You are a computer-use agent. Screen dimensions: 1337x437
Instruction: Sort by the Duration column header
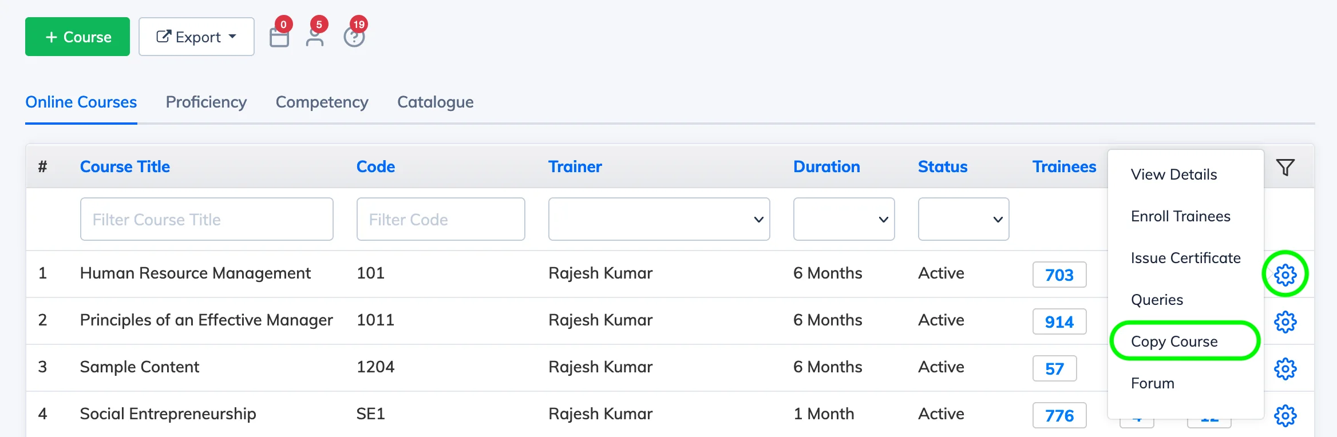(x=826, y=166)
